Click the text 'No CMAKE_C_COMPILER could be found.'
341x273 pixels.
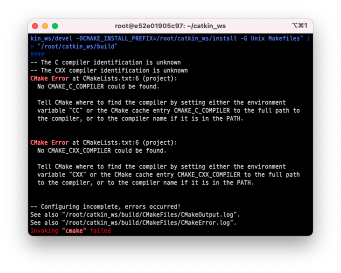[x=98, y=87]
